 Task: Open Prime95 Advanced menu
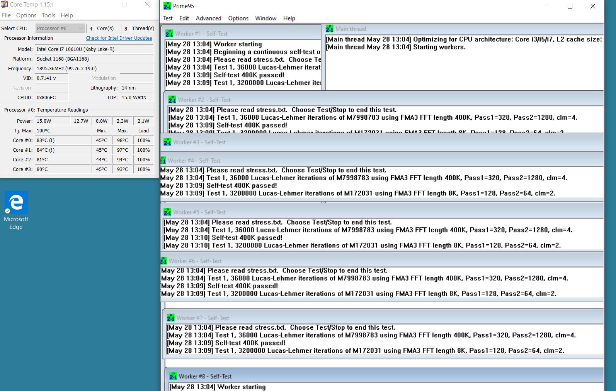tap(208, 18)
